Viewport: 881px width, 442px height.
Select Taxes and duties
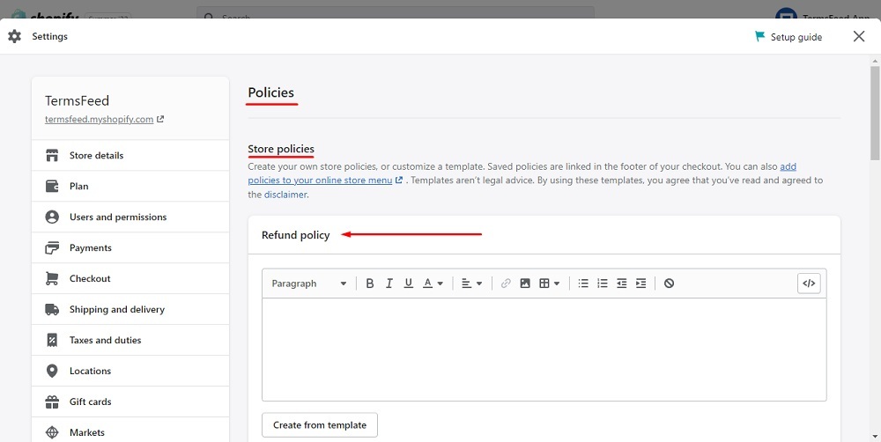click(x=130, y=341)
